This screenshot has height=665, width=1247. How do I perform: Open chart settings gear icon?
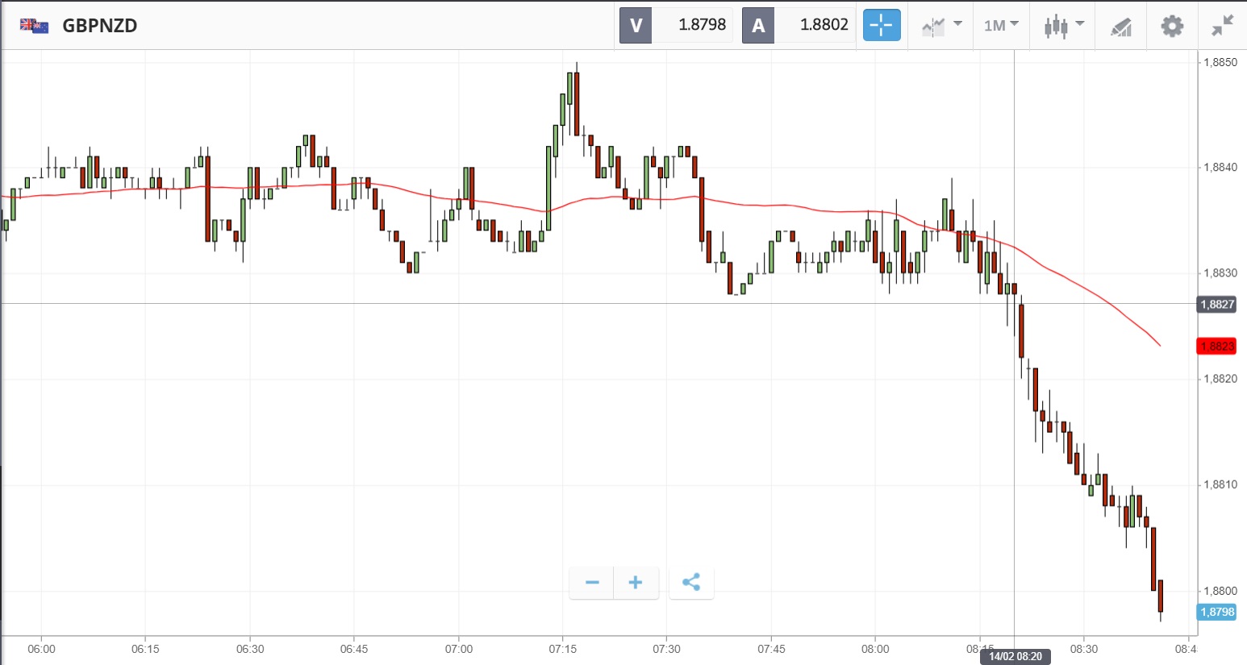1172,26
